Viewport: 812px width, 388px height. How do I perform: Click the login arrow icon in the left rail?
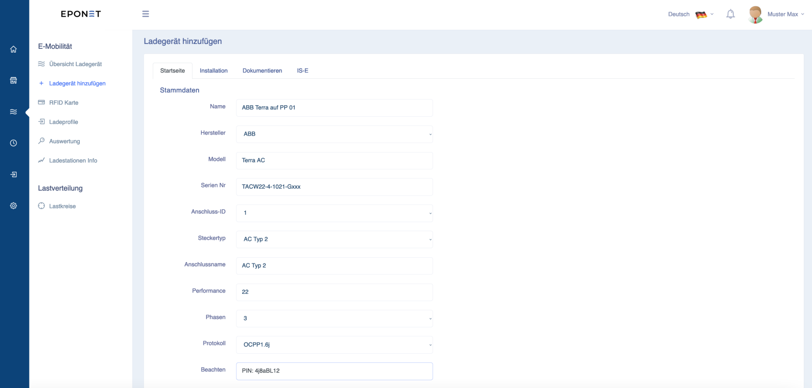tap(14, 174)
